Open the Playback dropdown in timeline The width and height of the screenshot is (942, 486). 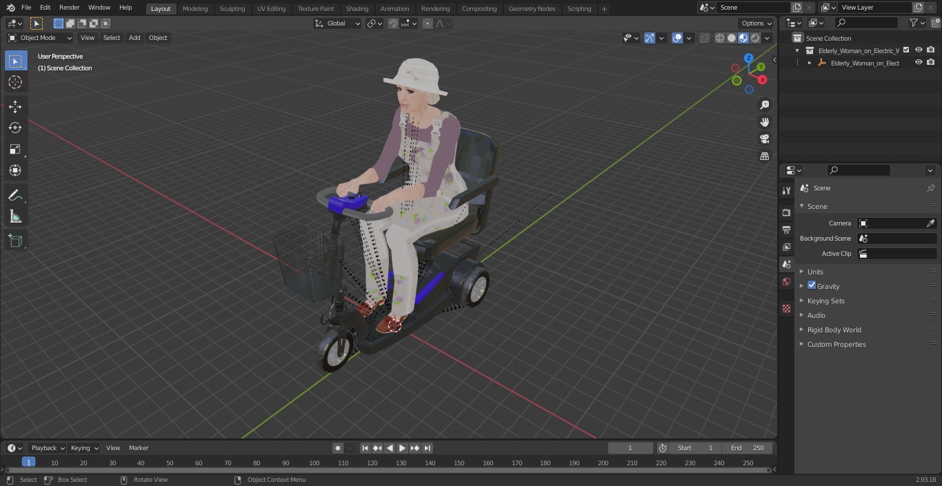click(x=47, y=448)
